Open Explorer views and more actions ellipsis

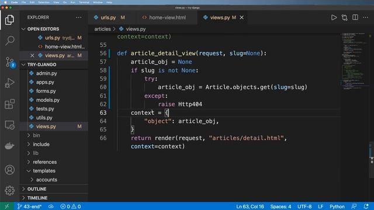[x=78, y=17]
